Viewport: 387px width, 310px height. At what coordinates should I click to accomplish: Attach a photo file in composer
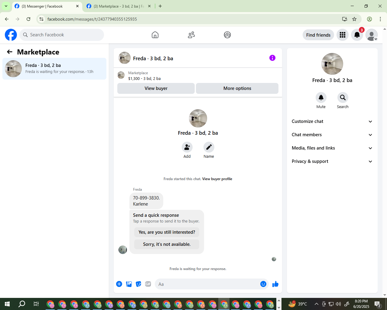(129, 284)
